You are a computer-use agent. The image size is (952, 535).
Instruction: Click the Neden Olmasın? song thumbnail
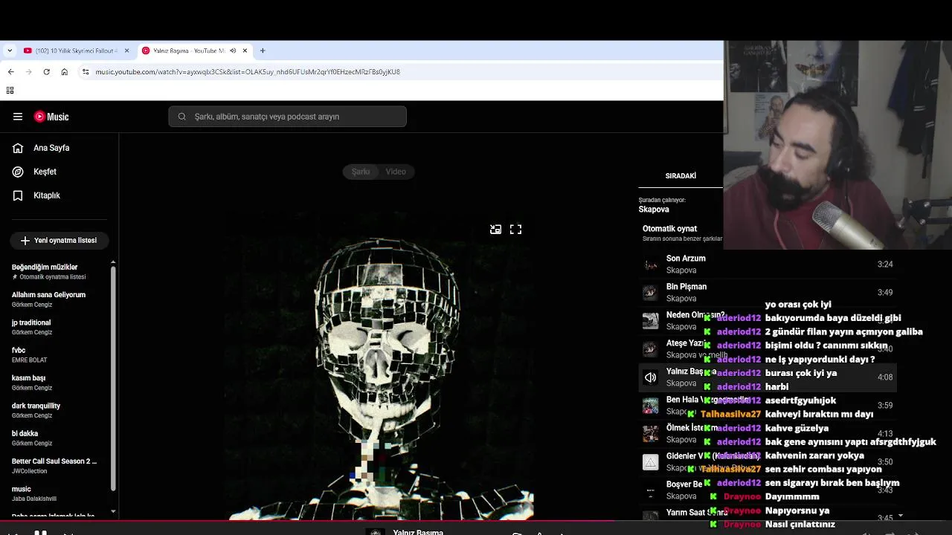pyautogui.click(x=651, y=321)
